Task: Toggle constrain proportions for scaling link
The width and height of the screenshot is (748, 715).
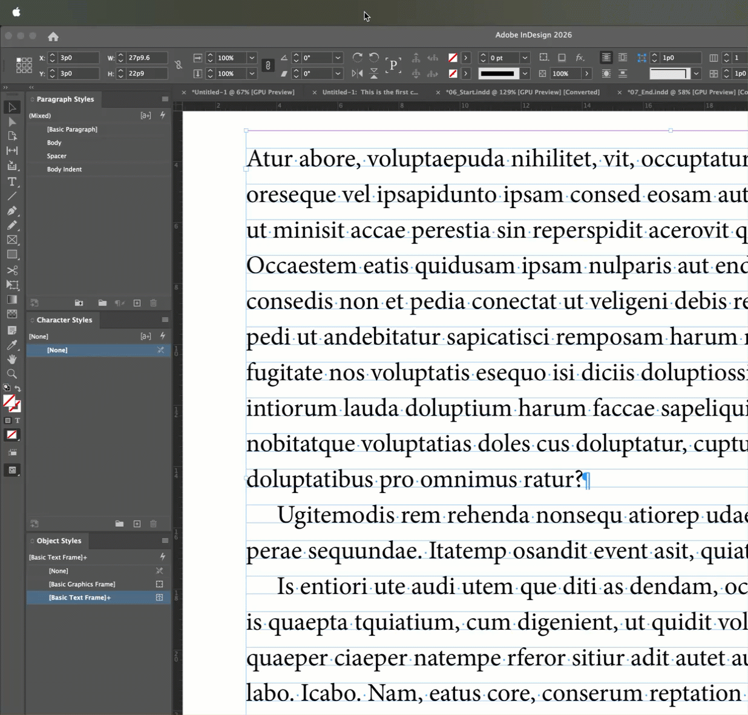Action: click(268, 65)
